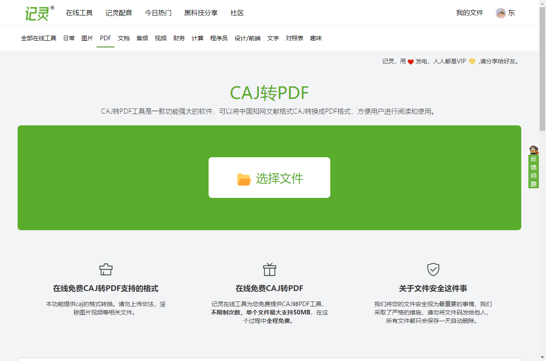
Task: Open the 反馈问题 feedback sidebar
Action: point(533,171)
